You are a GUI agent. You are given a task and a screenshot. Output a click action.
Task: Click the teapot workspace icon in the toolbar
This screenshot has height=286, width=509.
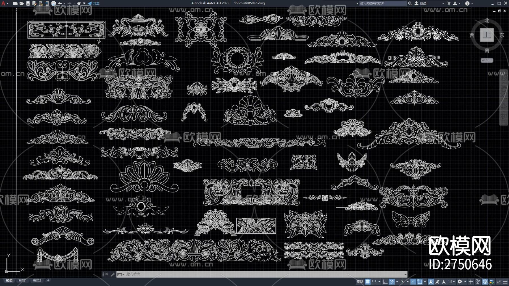(79, 3)
